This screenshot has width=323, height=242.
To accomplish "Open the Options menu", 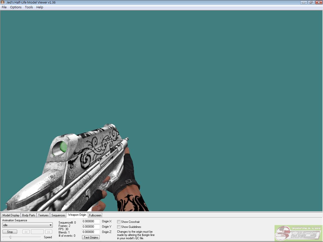I will coord(16,7).
